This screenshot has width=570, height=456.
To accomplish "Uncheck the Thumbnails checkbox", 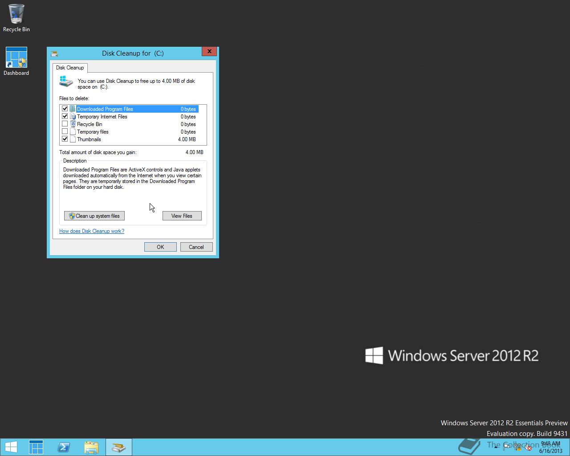I will pyautogui.click(x=65, y=139).
